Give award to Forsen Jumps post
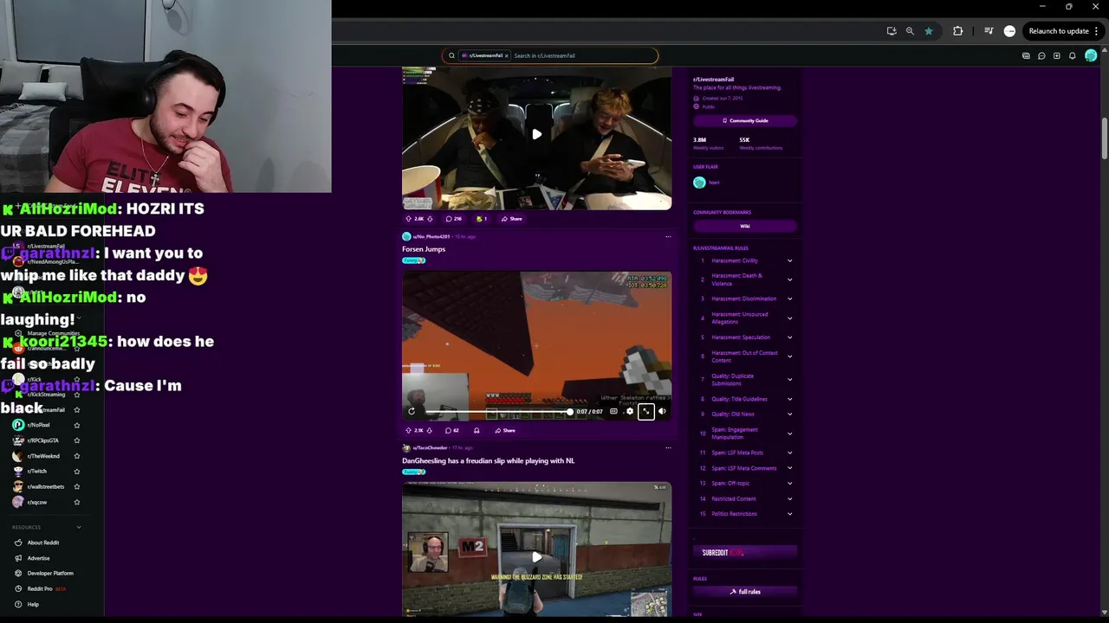Image resolution: width=1109 pixels, height=623 pixels. tap(477, 430)
